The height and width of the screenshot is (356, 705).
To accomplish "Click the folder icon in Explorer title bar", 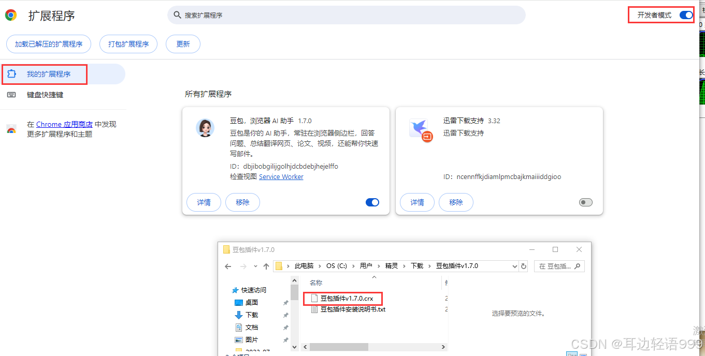I will pyautogui.click(x=226, y=249).
